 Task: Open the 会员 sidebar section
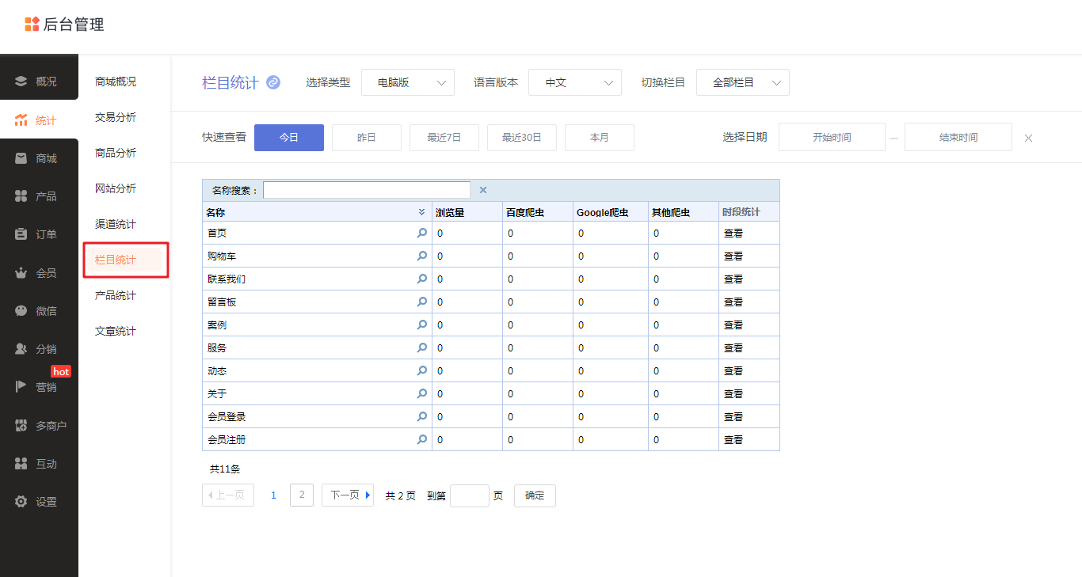pyautogui.click(x=39, y=273)
